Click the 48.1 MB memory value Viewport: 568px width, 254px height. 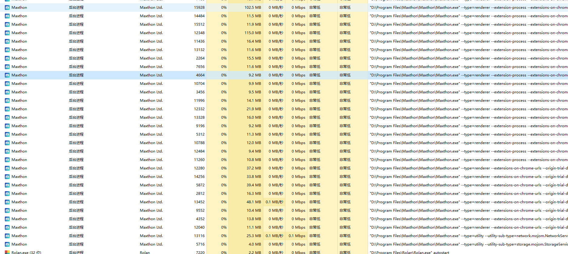(254, 202)
